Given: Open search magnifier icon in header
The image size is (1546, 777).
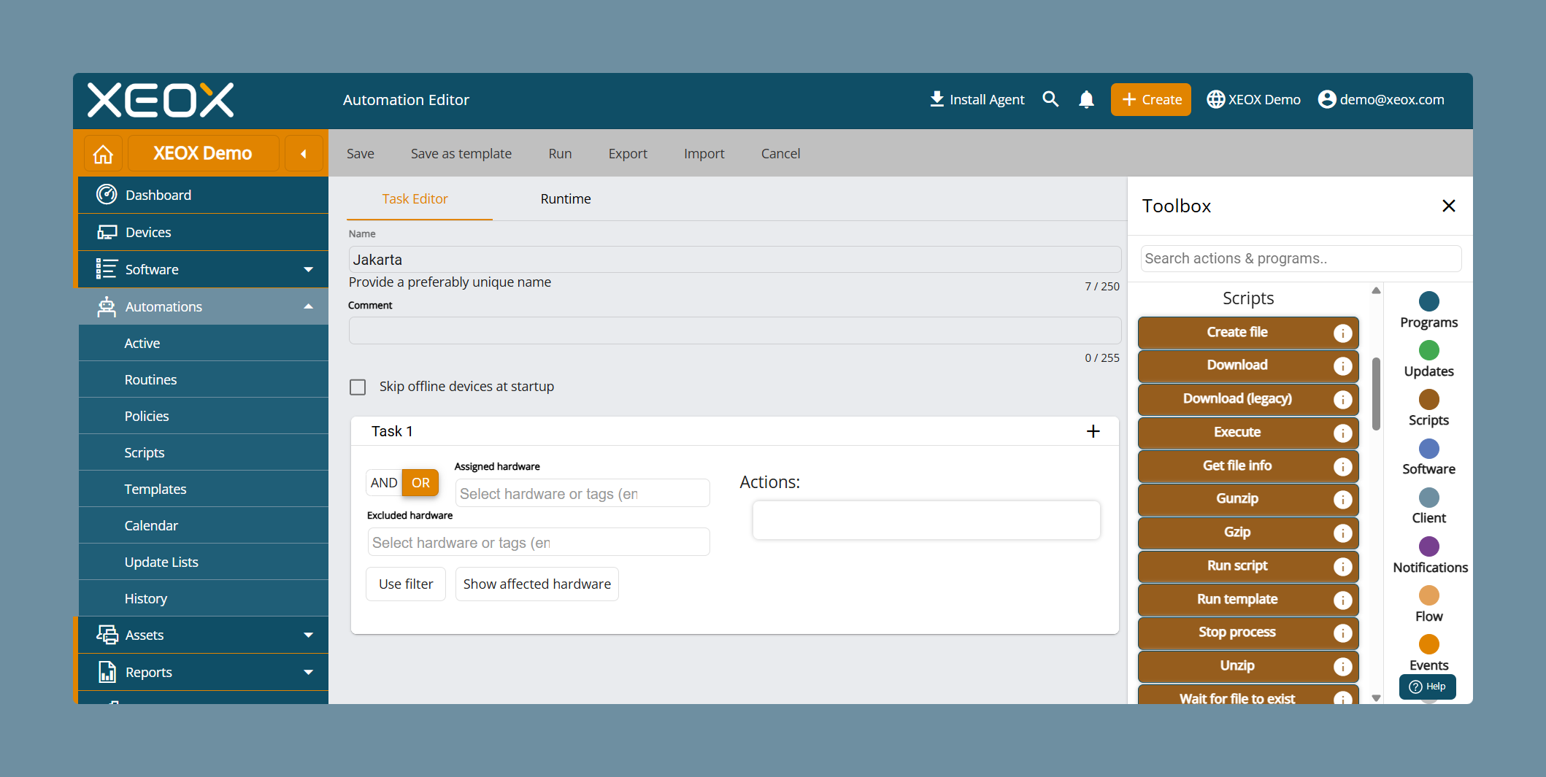Looking at the screenshot, I should (1050, 99).
